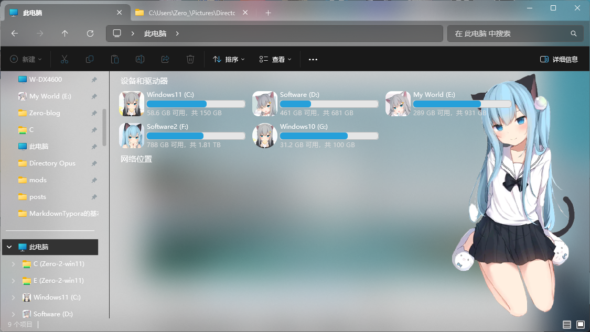Screen dimensions: 590x332
Task: Open the 查看 view dropdown
Action: pos(275,59)
